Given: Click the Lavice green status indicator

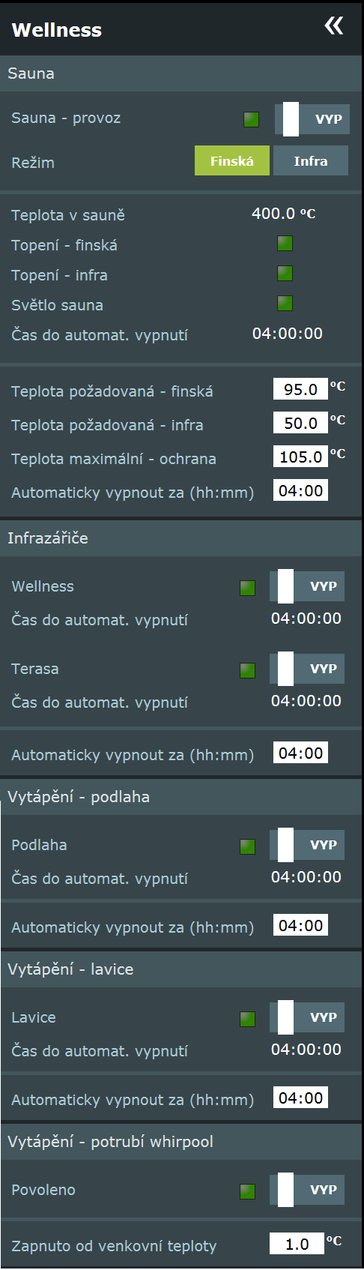Looking at the screenshot, I should pyautogui.click(x=247, y=1019).
